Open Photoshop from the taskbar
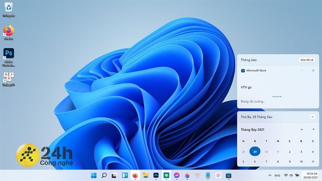Screen dimensions: 322x181 tap(156, 175)
